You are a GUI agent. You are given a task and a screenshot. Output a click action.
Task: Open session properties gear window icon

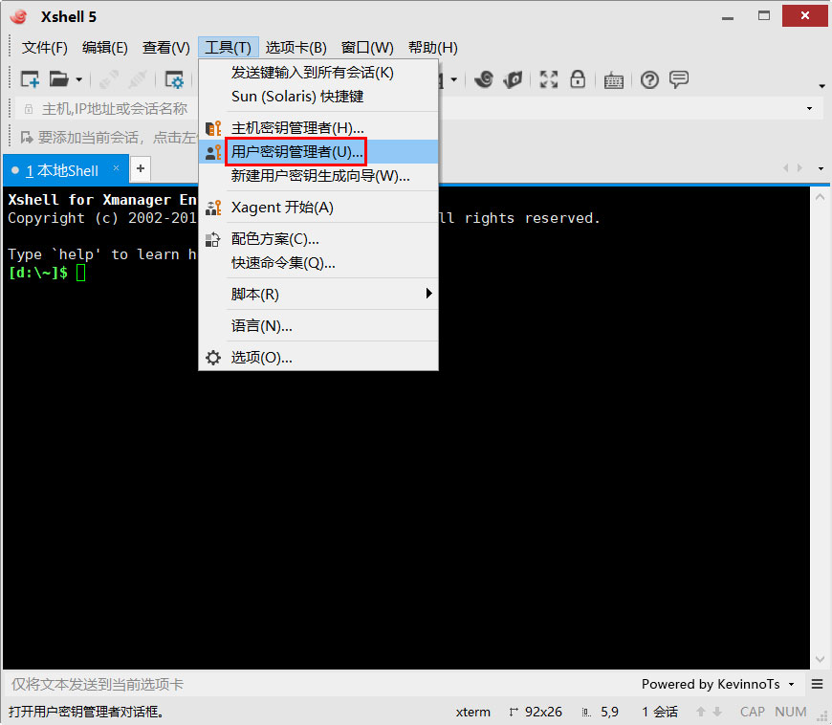coord(174,79)
